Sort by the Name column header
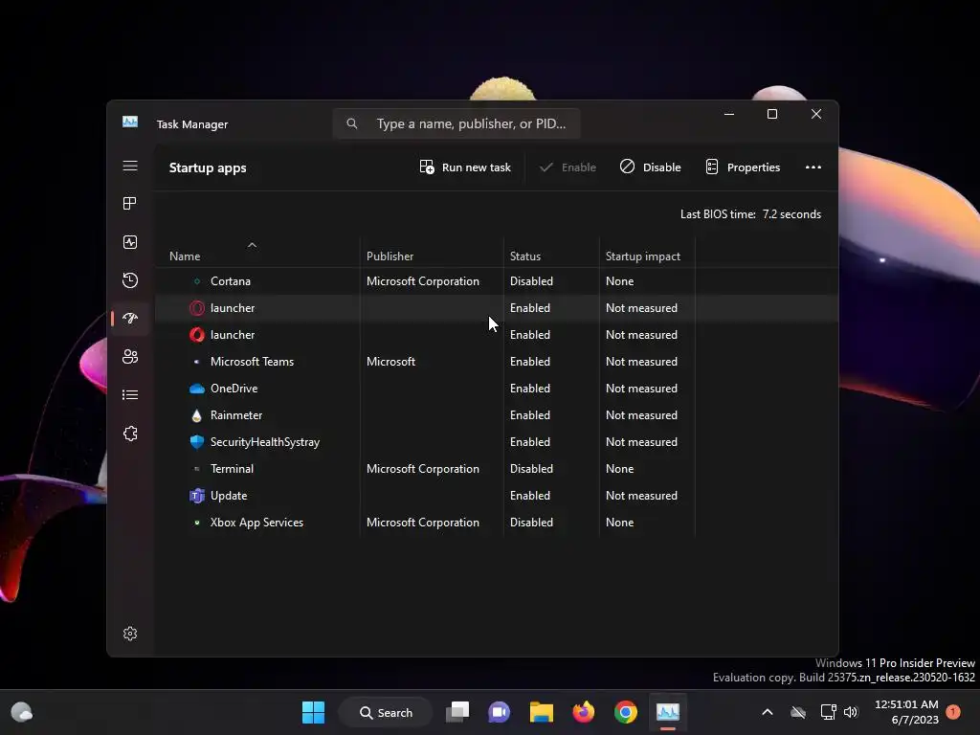Viewport: 980px width, 735px height. point(185,256)
